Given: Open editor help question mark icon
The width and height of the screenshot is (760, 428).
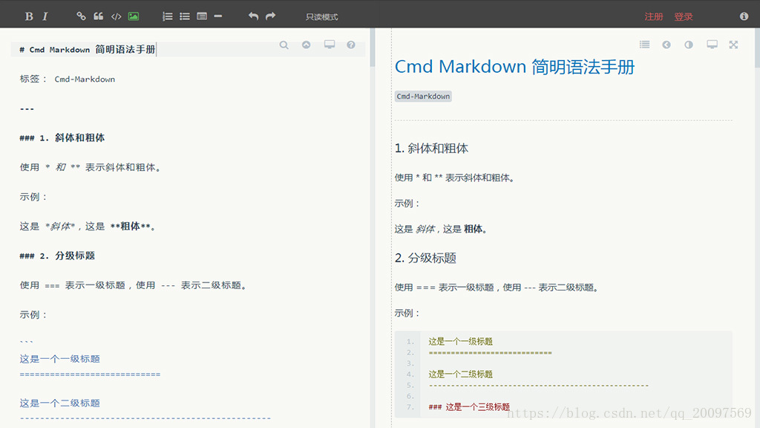Looking at the screenshot, I should click(x=351, y=45).
